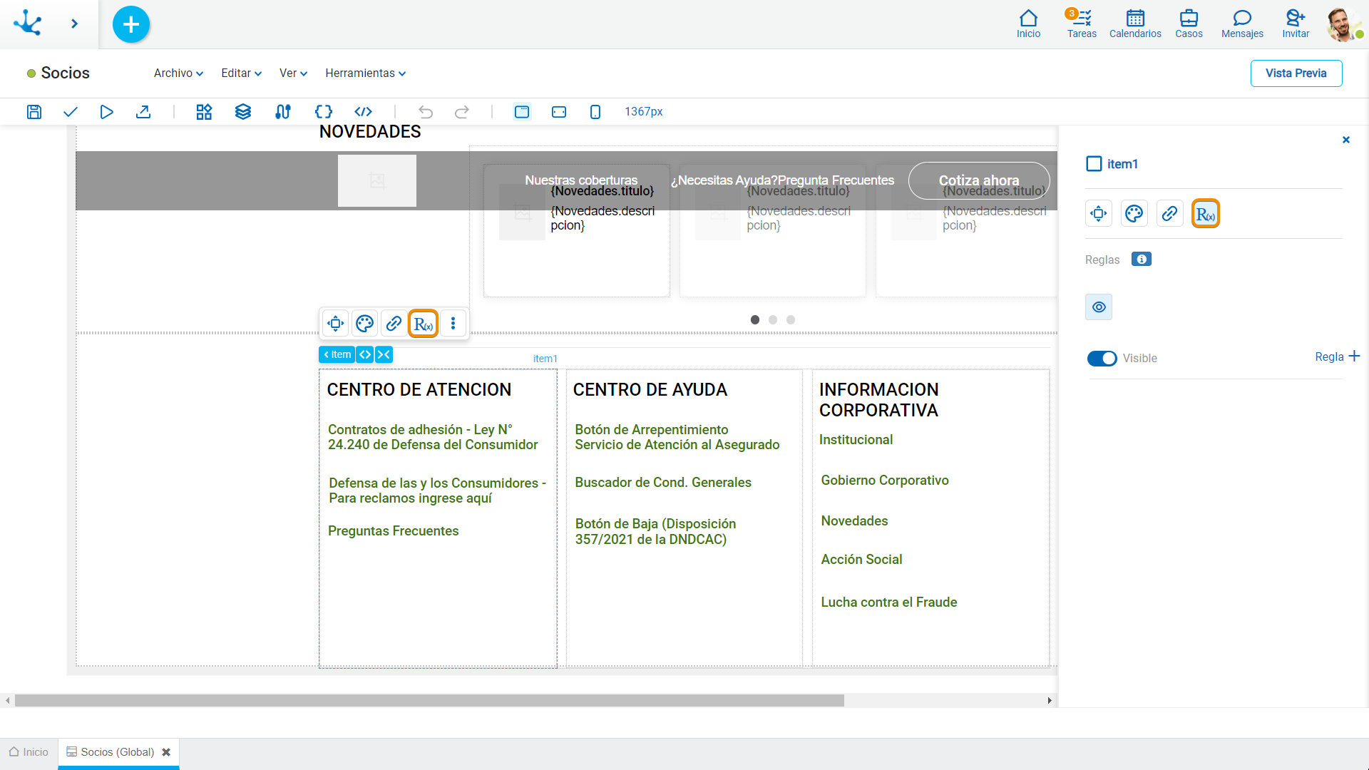Click the redo arrow
1369x770 pixels.
click(x=462, y=112)
